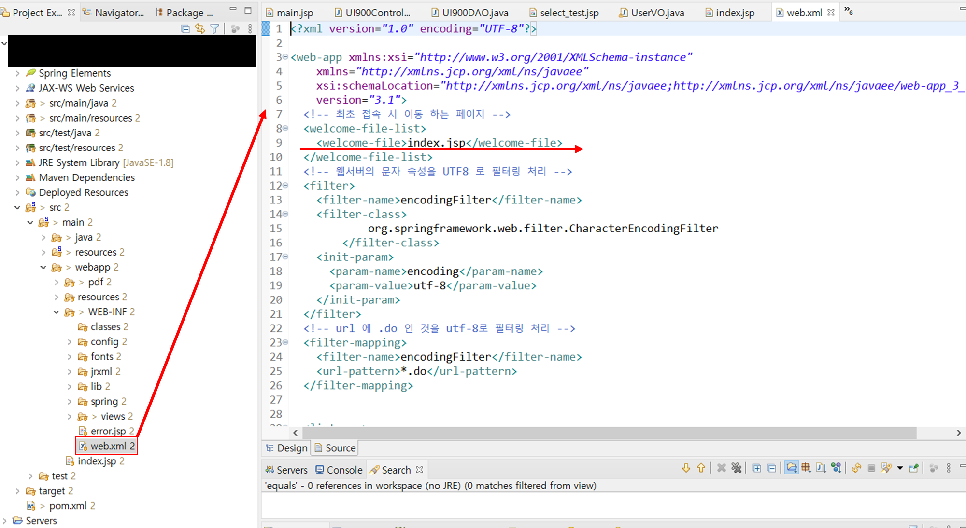
Task: Select index.jsp file in webapp folder
Action: (97, 461)
